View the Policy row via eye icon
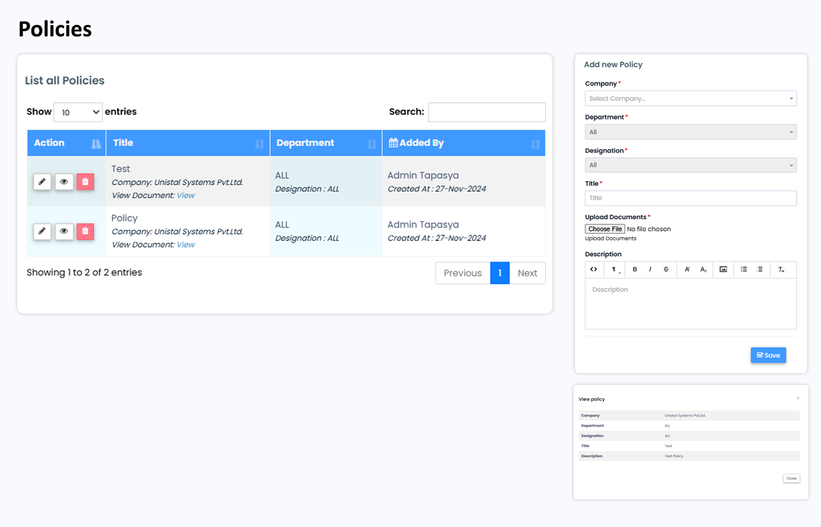Image resolution: width=821 pixels, height=527 pixels. point(64,231)
